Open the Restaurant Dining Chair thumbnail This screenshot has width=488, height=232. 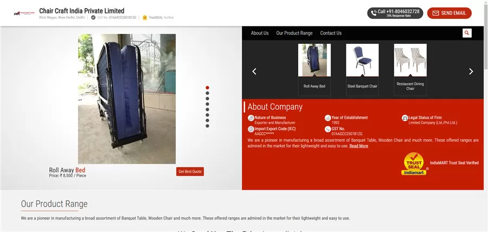click(410, 60)
